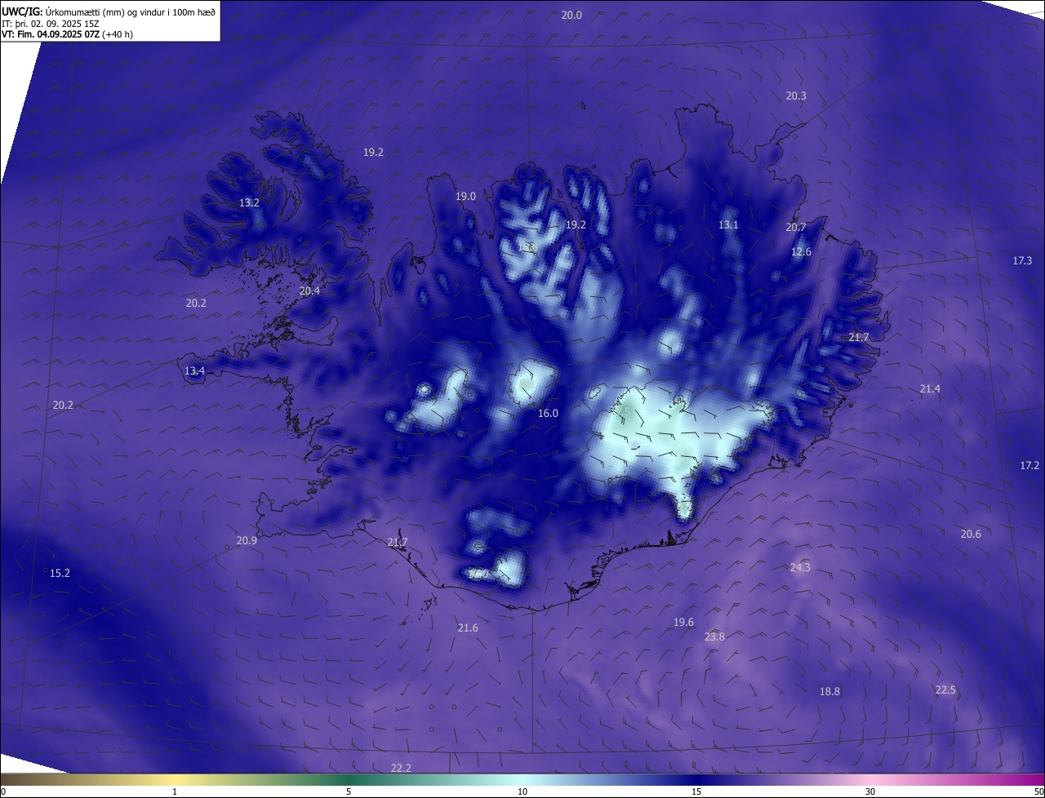This screenshot has width=1045, height=798.
Task: Click the color scale tick labeled 1
Action: coord(175,792)
